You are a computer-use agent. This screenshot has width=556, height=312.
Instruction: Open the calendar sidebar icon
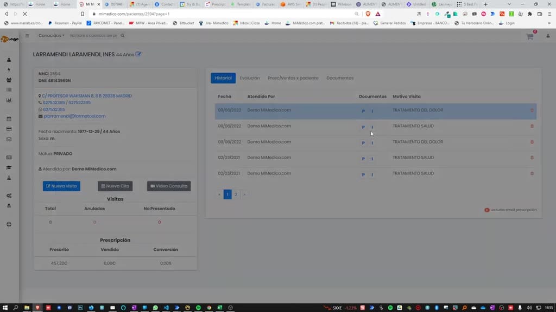tap(9, 119)
